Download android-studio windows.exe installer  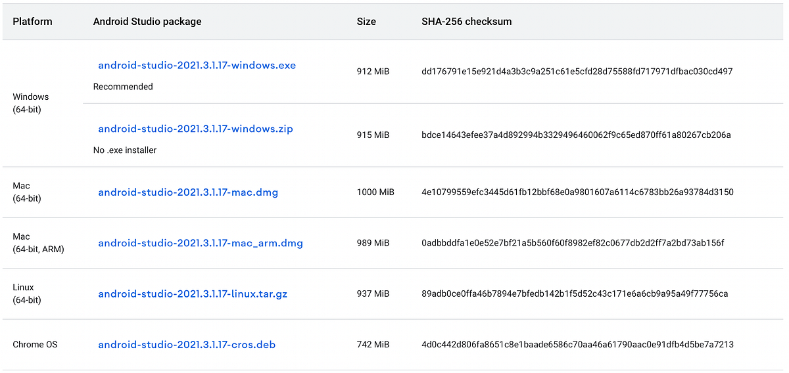tap(197, 66)
